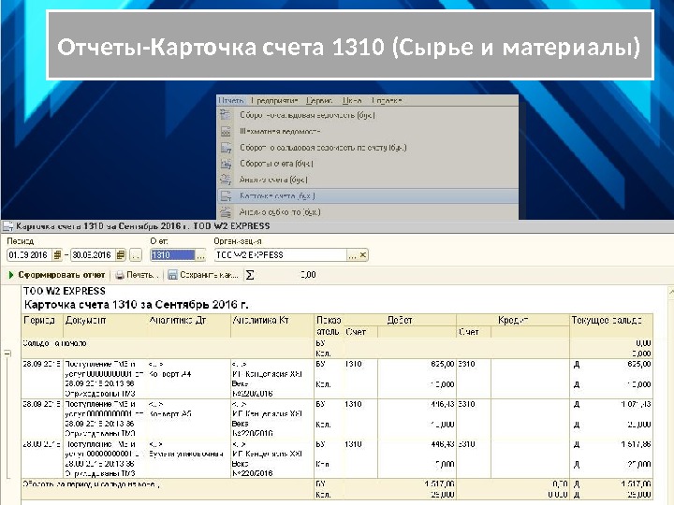Click the Печать button

tap(137, 275)
